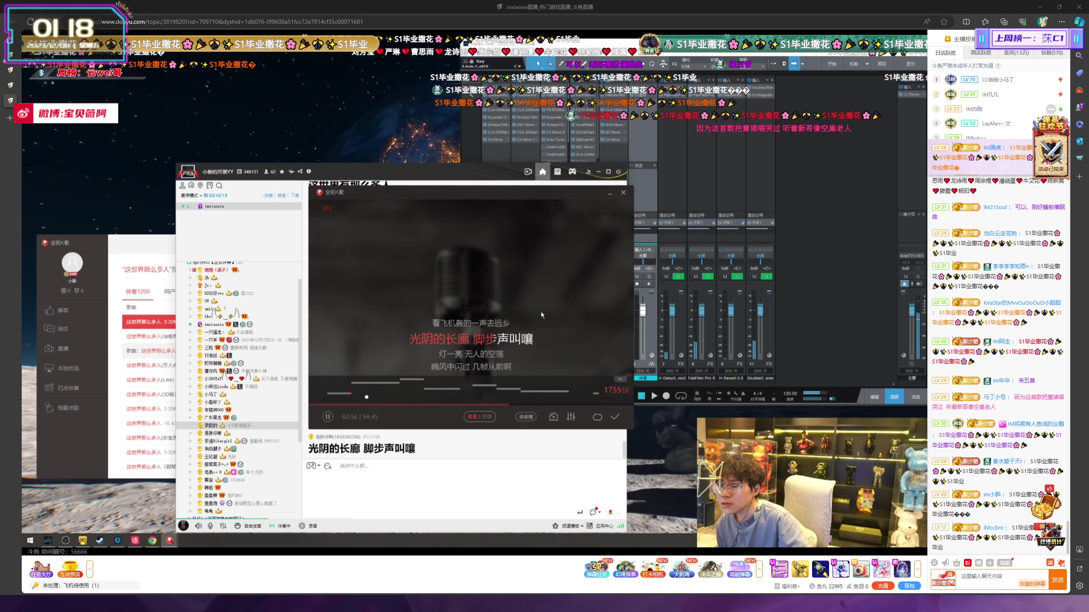Click the 充值 recharge button
1089x612 pixels.
(883, 586)
